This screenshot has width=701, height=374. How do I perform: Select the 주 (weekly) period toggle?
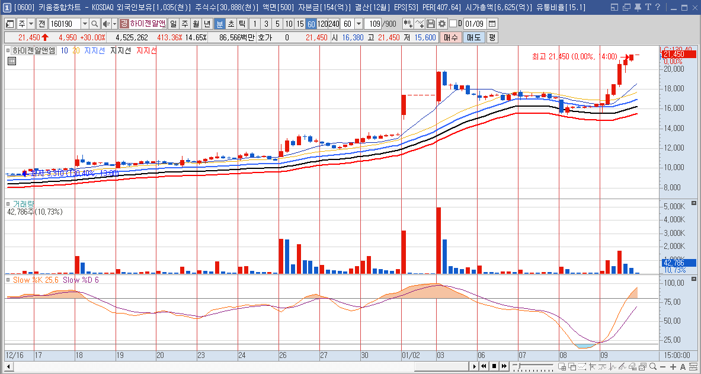pyautogui.click(x=185, y=24)
